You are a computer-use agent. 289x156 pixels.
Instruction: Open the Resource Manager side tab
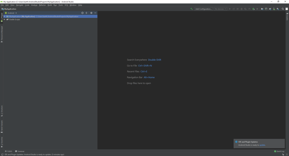point(2,34)
